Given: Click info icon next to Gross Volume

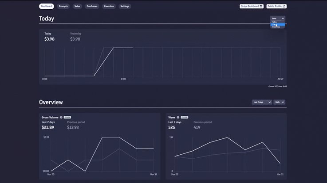Looking at the screenshot, I should (x=61, y=118).
